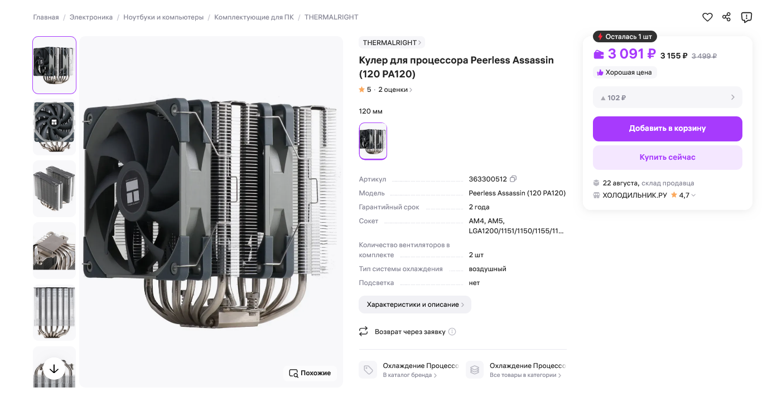
Task: Go to Комплектующие для ПК breadcrumb
Action: (x=254, y=17)
